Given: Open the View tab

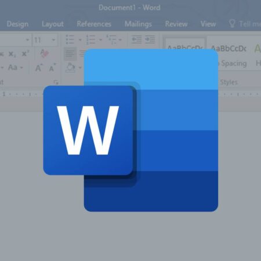Looking at the screenshot, I should click(x=208, y=24).
